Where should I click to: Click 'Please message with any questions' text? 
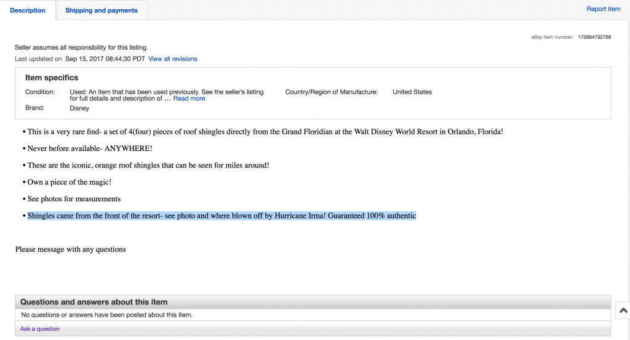[70, 249]
